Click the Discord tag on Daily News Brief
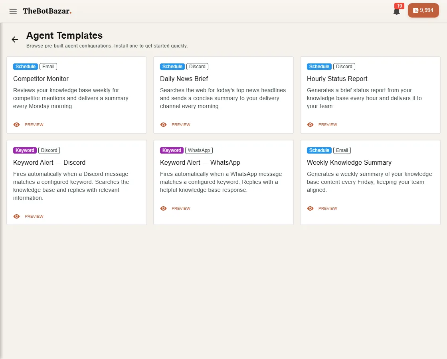The height and width of the screenshot is (359, 447). (x=197, y=66)
